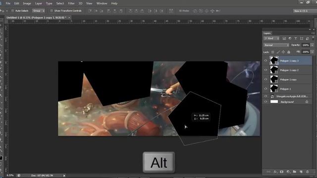Open the Move tool preset picker arrow
Screen dimensions: 317x178
click(7, 11)
